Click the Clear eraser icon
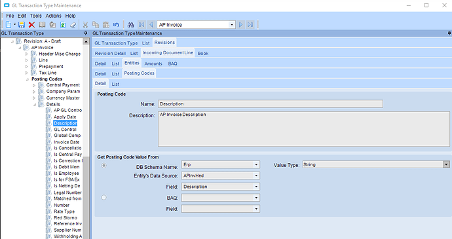Viewport: 452px width, 239px height. (73, 25)
